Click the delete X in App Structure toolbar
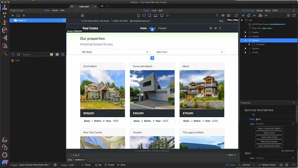 click(x=254, y=16)
